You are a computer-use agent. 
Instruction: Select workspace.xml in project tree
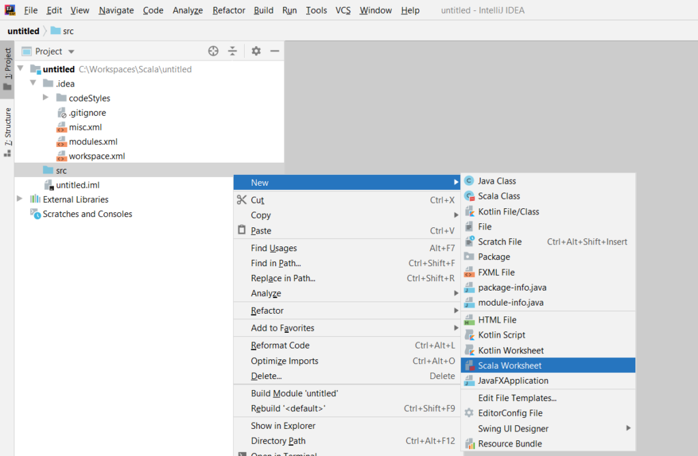pos(97,156)
